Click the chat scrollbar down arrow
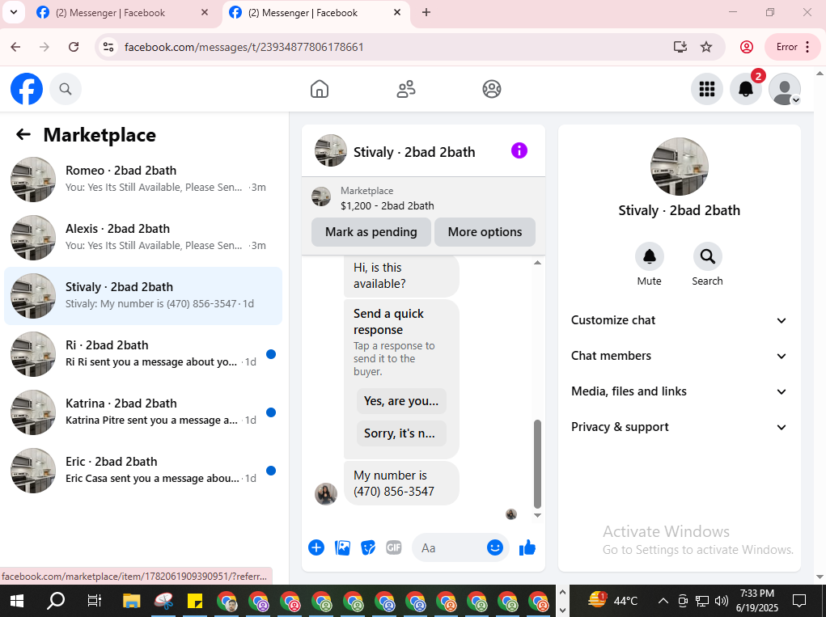Image resolution: width=826 pixels, height=617 pixels. [537, 515]
